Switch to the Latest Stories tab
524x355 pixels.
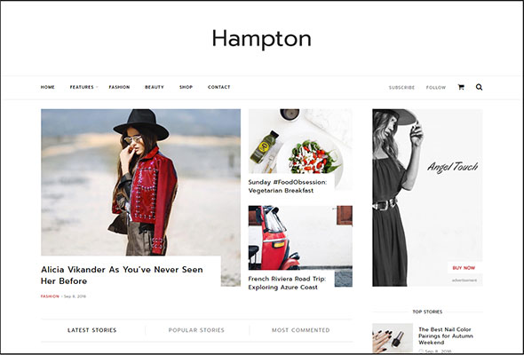(x=91, y=330)
